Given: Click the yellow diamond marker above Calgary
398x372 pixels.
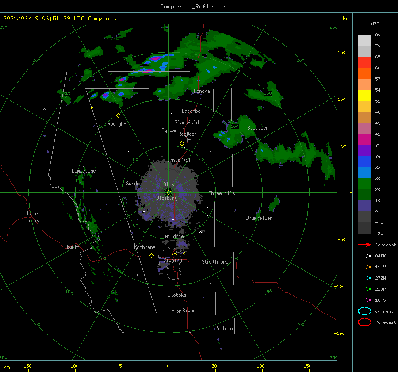Looking at the screenshot, I should [175, 255].
